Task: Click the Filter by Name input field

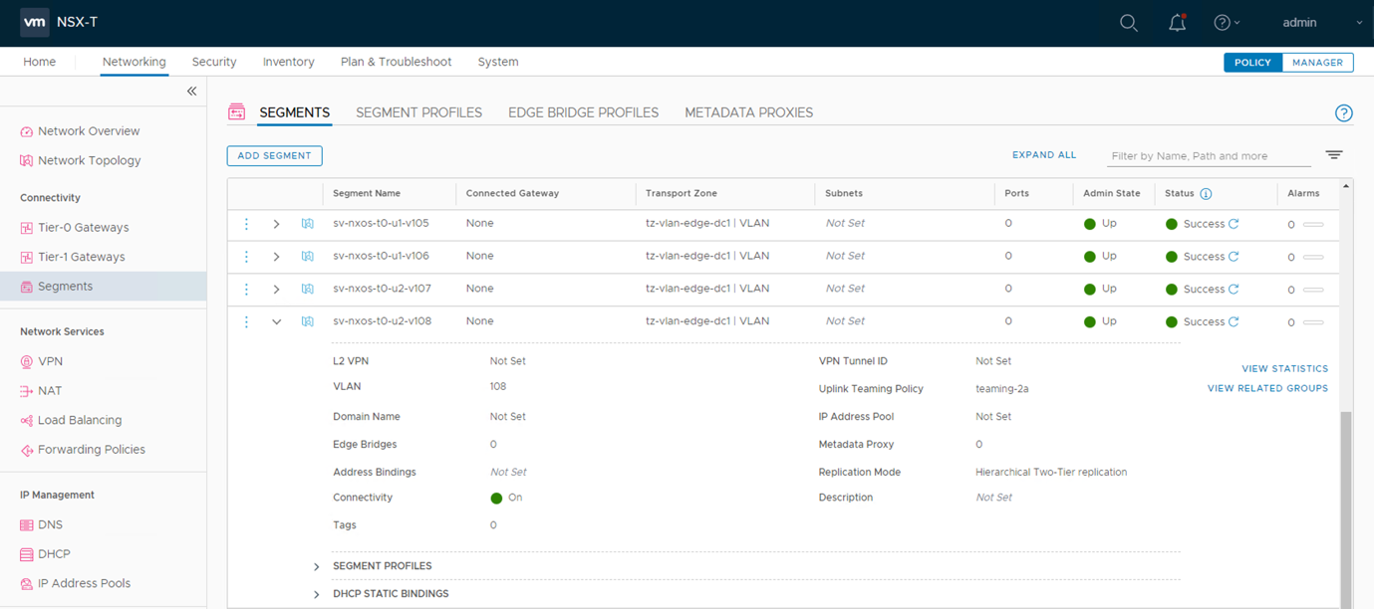Action: point(1208,156)
